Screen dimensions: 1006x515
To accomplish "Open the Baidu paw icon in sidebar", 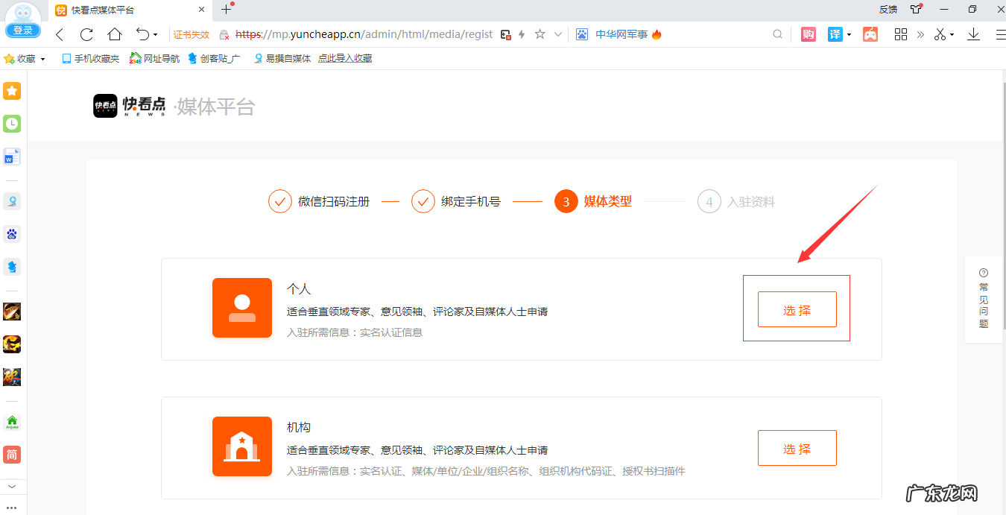I will tap(12, 234).
